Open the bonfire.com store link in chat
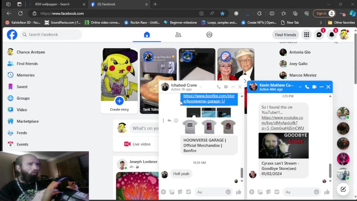 [x=209, y=99]
